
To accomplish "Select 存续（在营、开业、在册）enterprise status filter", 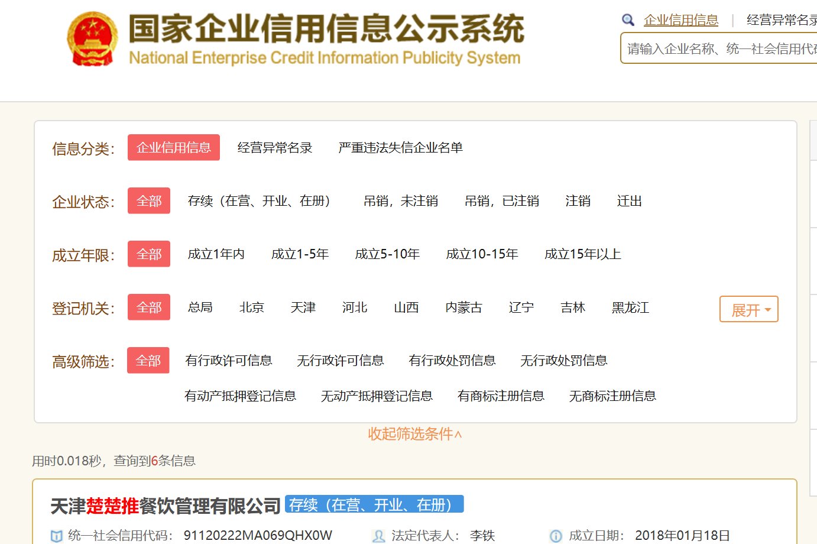I will (x=258, y=200).
